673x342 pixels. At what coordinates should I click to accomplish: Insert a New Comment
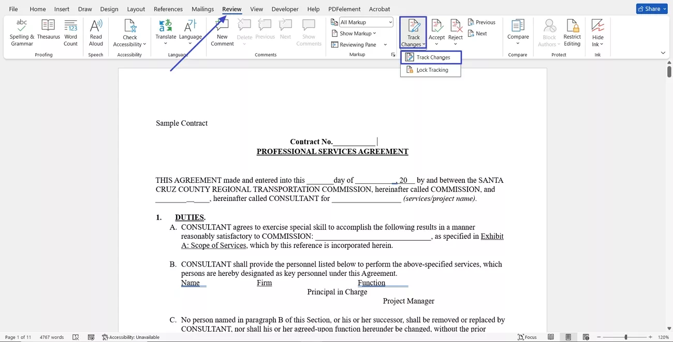tap(222, 32)
